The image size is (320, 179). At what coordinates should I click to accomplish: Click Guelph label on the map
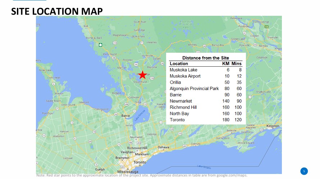100,169
